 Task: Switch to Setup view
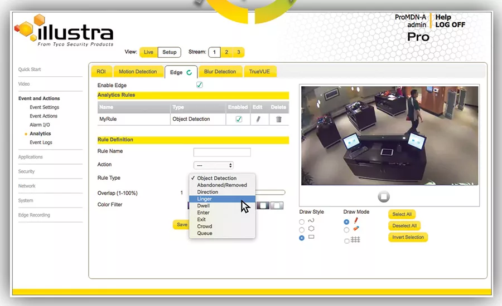tap(170, 52)
